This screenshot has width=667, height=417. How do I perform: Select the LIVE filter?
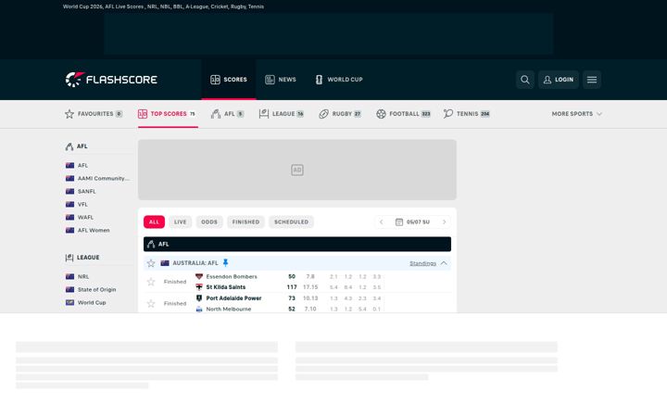180,222
